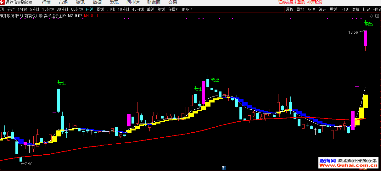The image size is (381, 171).
Task: Switch to the 周线 period tab
Action: click(x=100, y=9)
